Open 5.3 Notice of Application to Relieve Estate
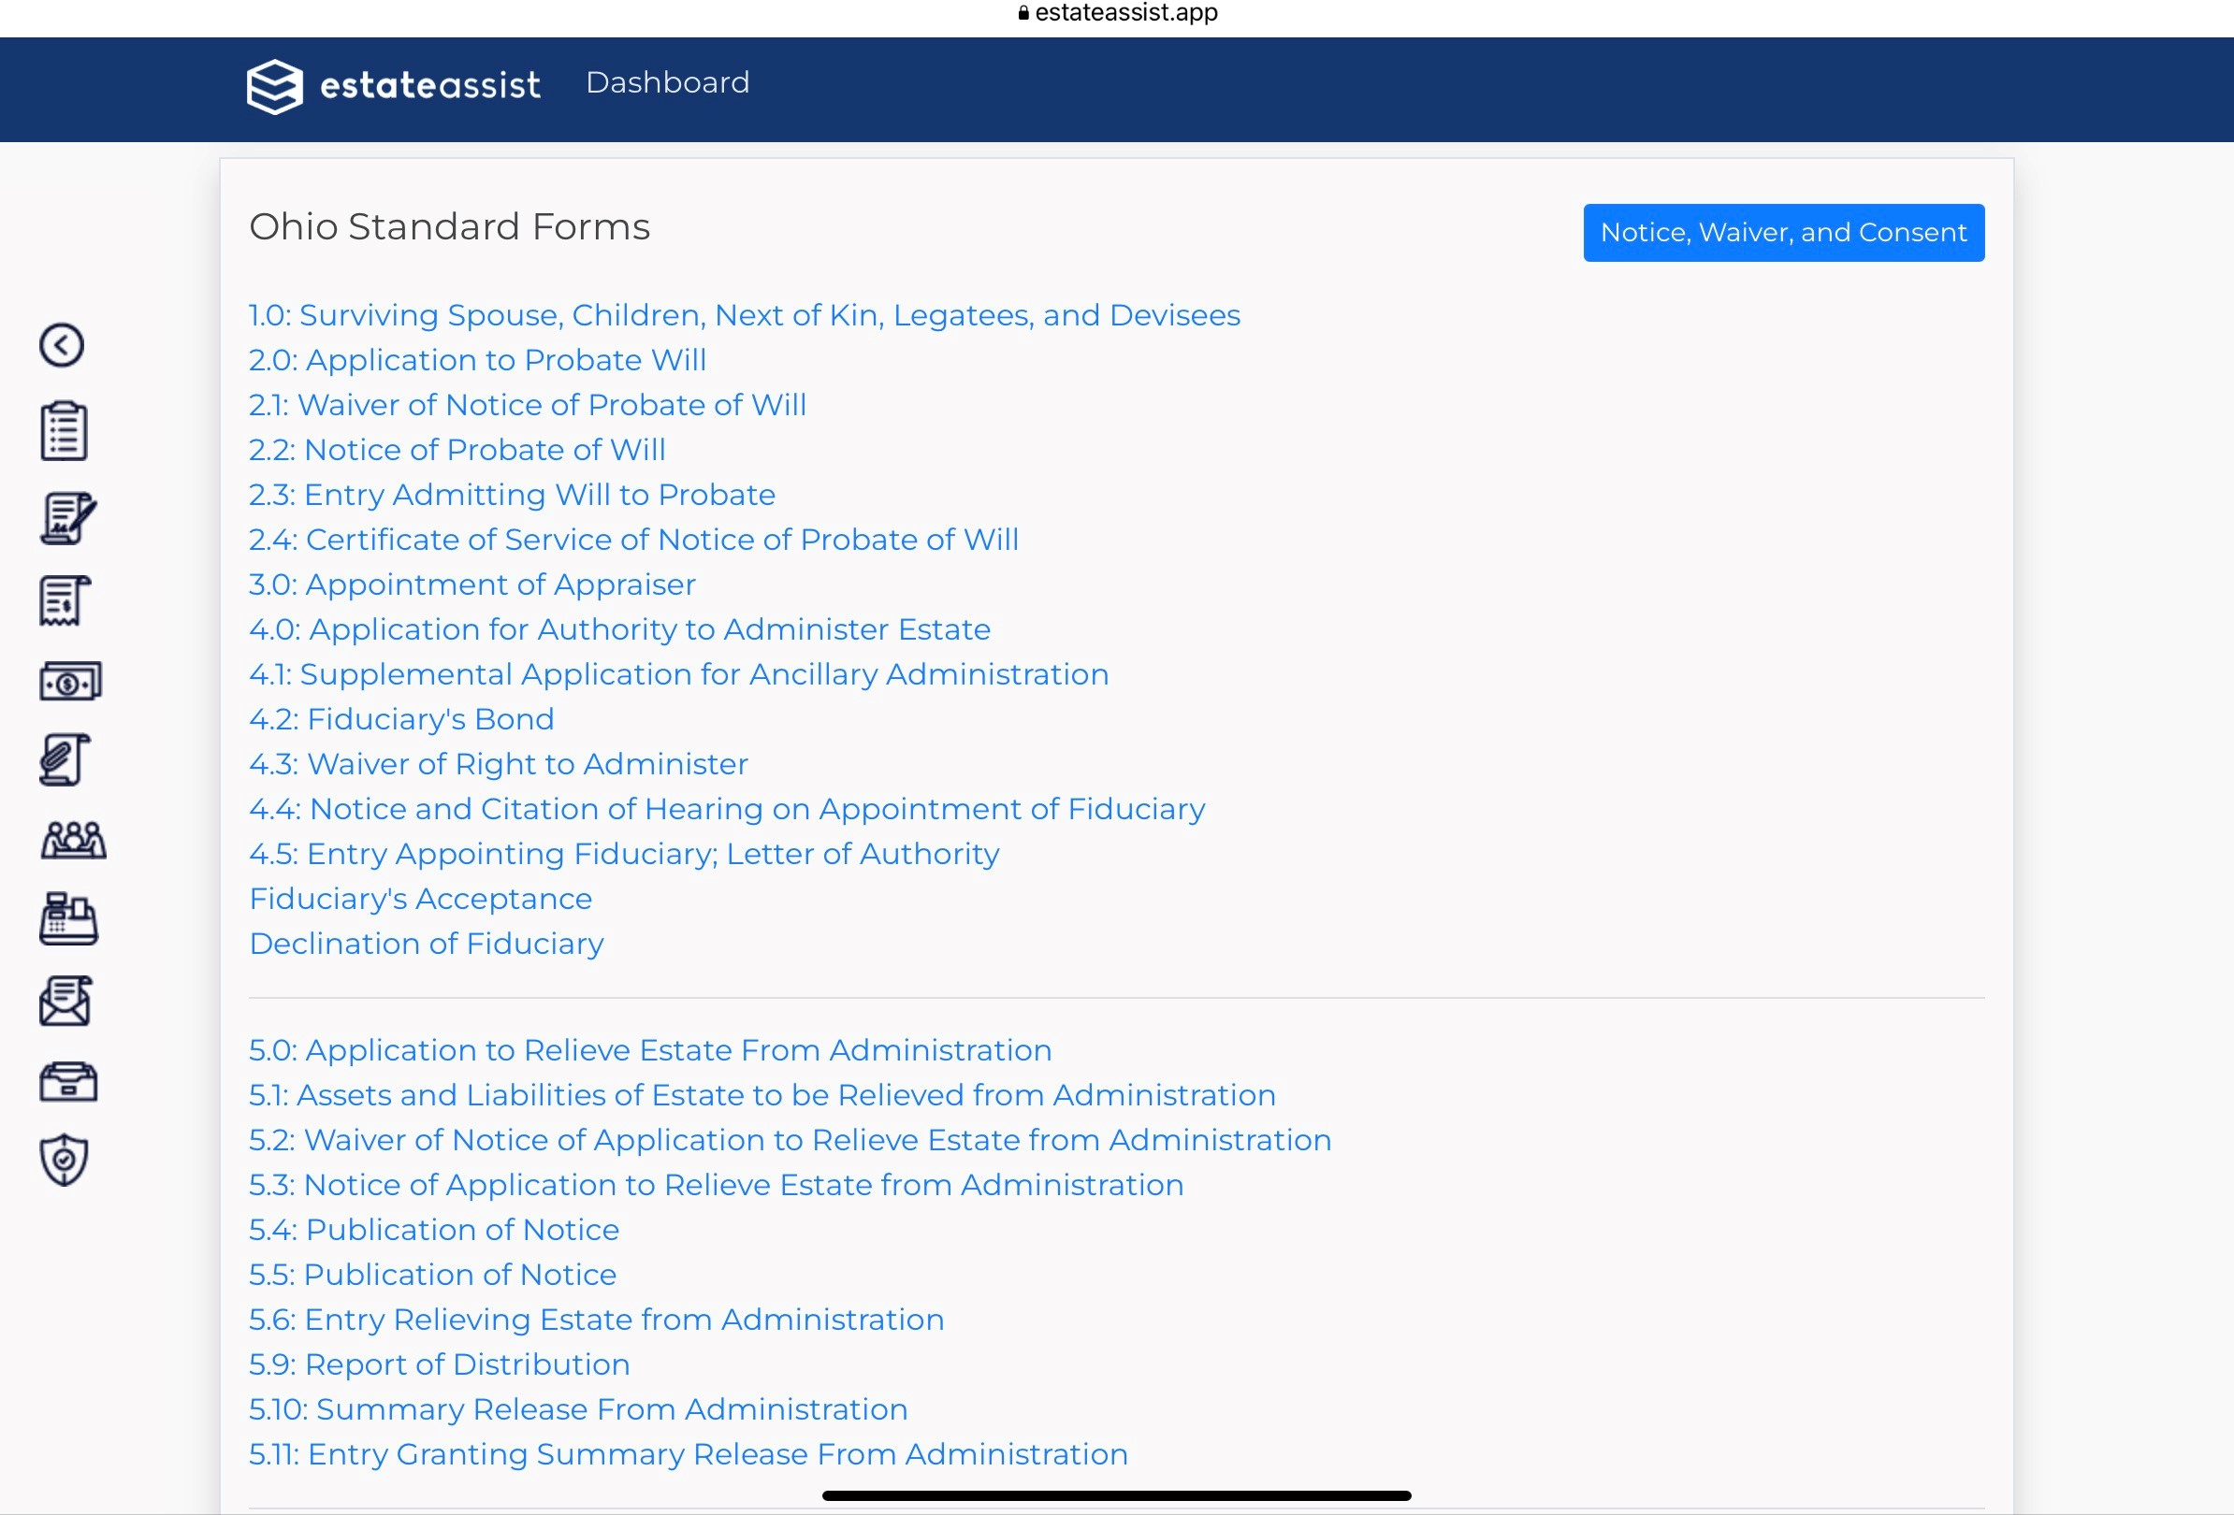The image size is (2234, 1515). pyautogui.click(x=717, y=1185)
